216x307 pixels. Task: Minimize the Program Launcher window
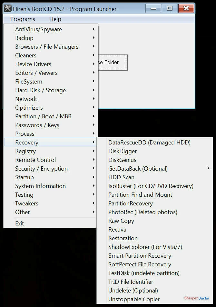[153, 9]
